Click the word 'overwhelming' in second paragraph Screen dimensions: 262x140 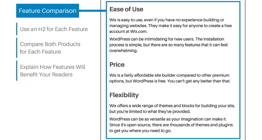[x=123, y=51]
